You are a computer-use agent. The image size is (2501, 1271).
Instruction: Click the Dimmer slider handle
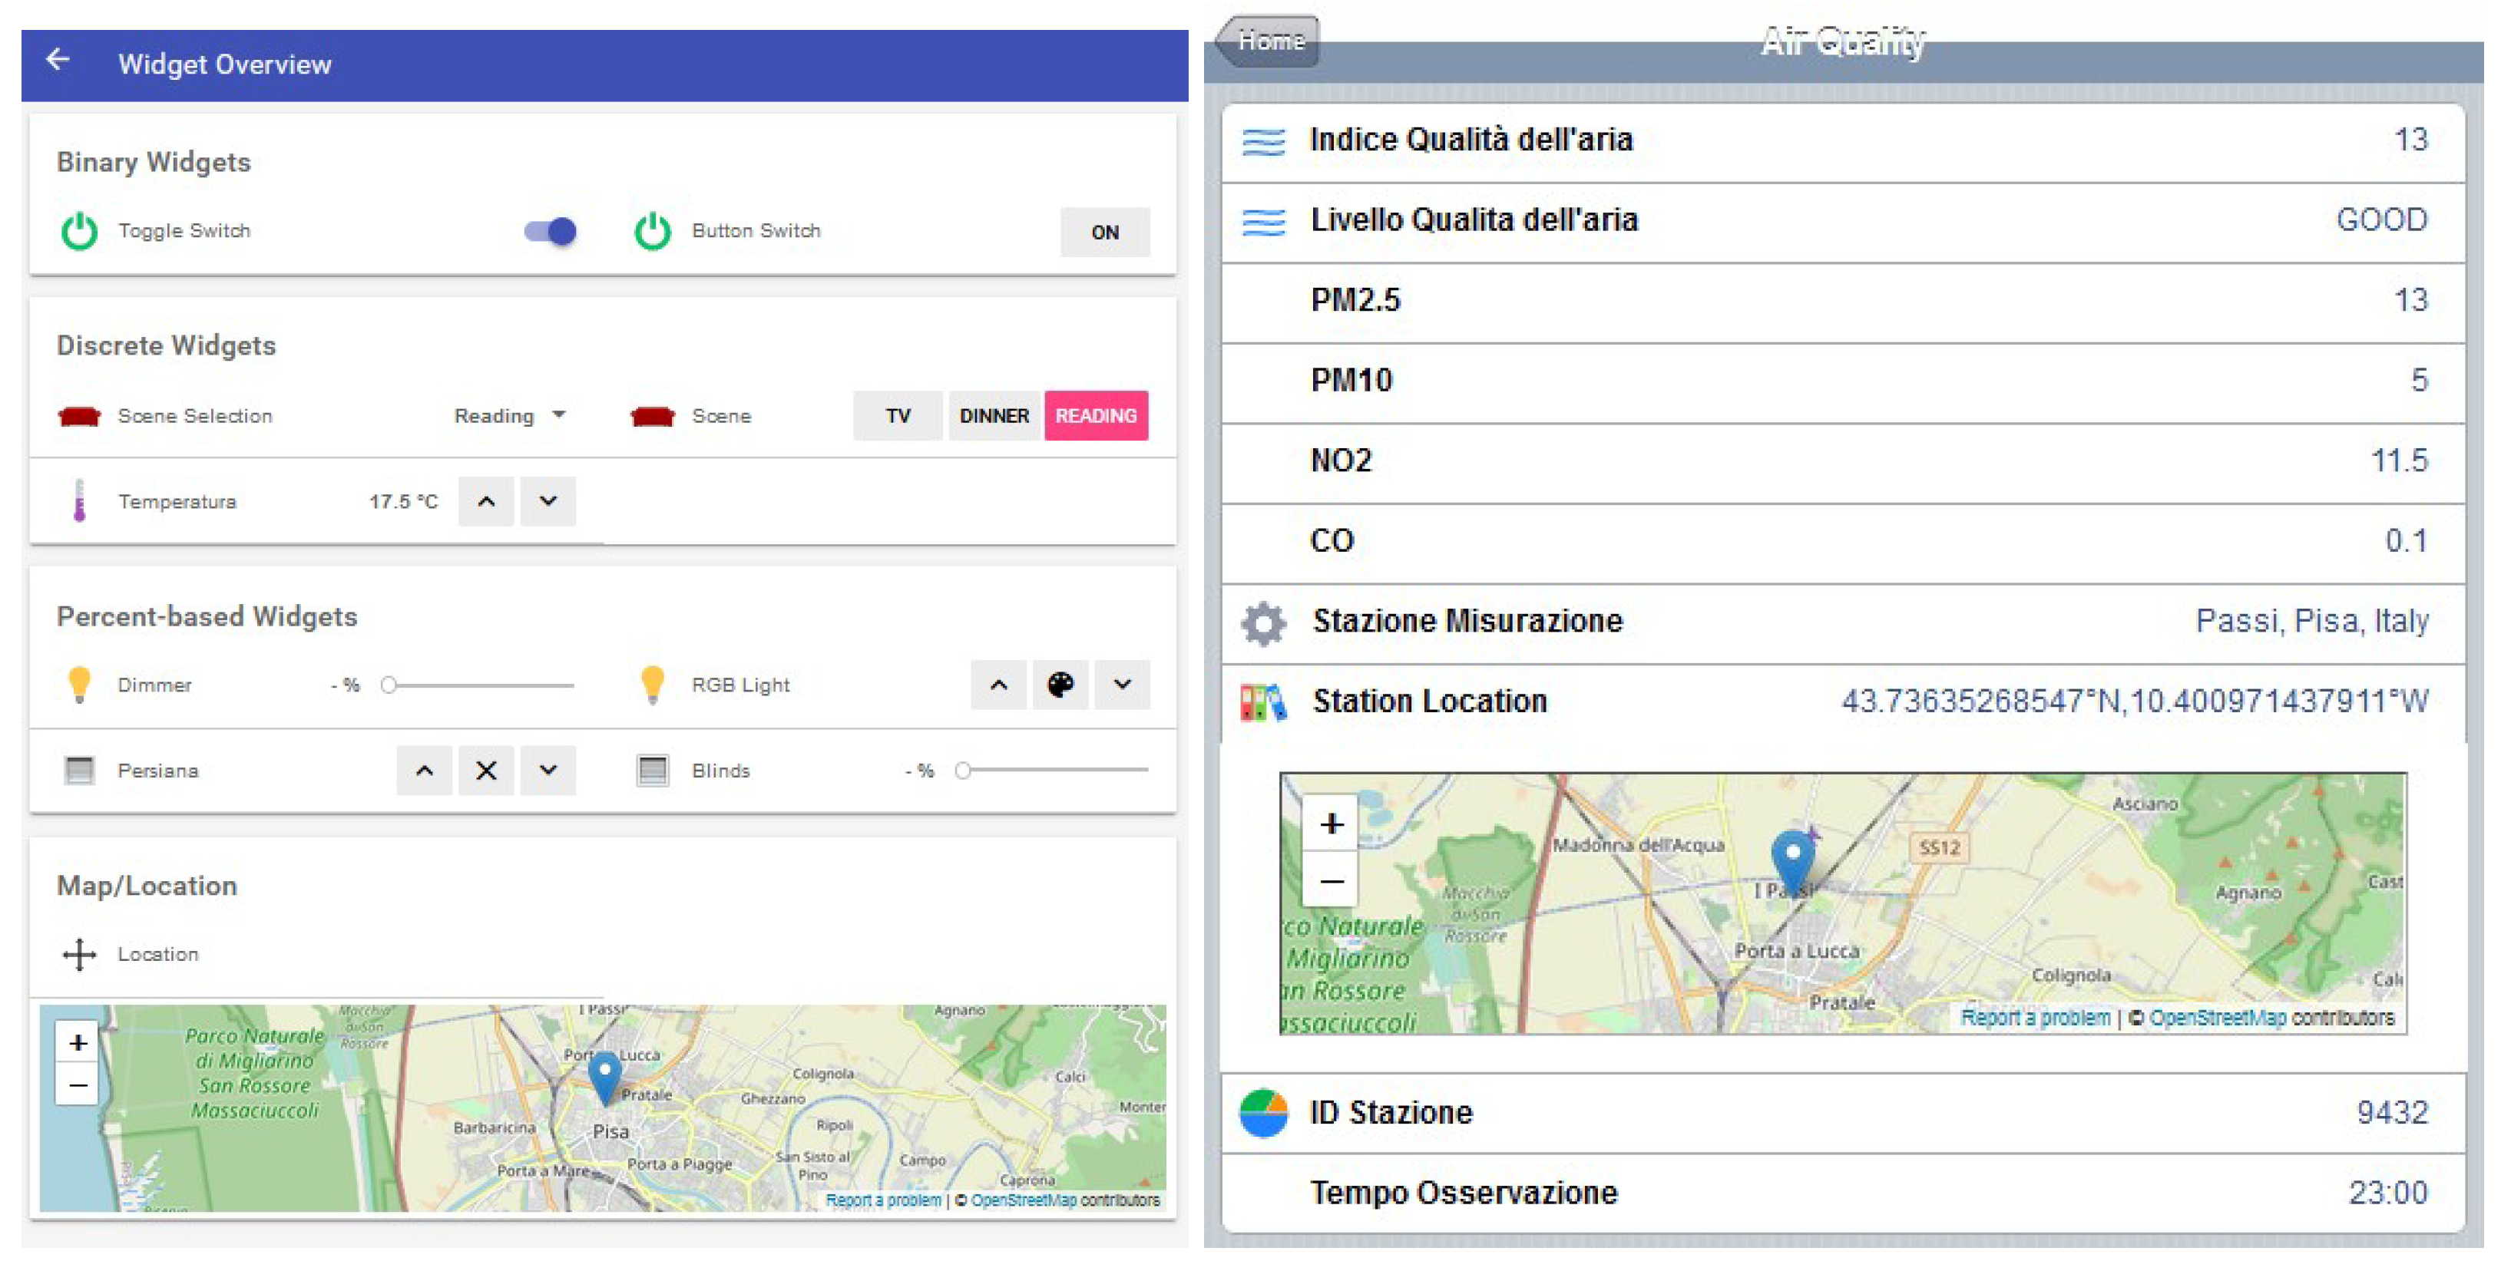click(389, 685)
